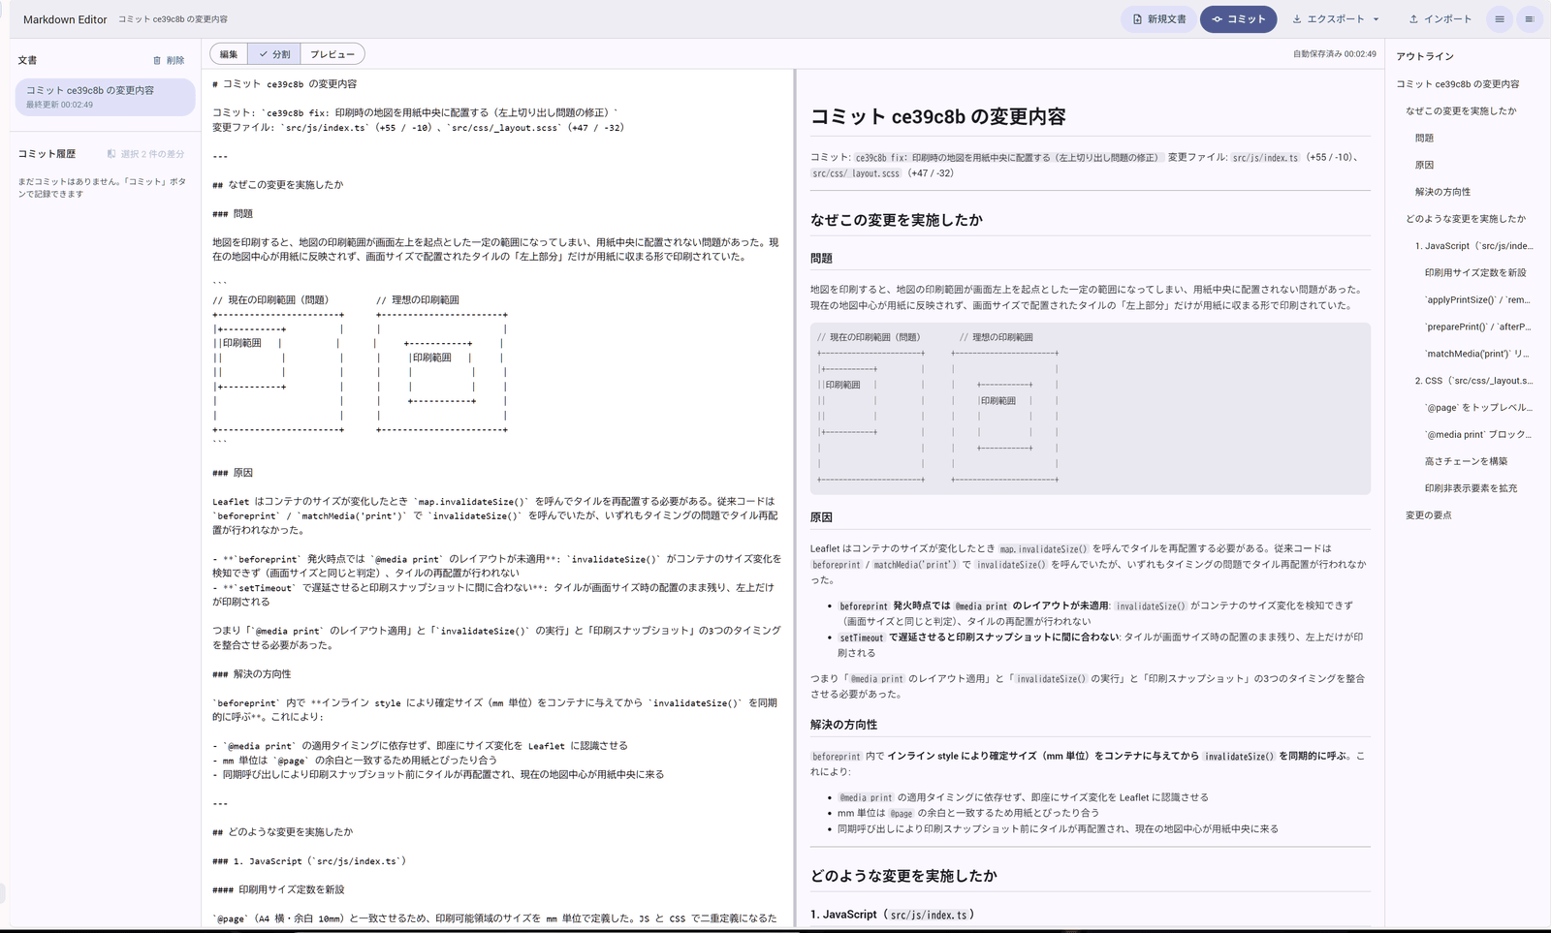
Task: Jump to 原因 in the outline panel
Action: pos(1424,166)
